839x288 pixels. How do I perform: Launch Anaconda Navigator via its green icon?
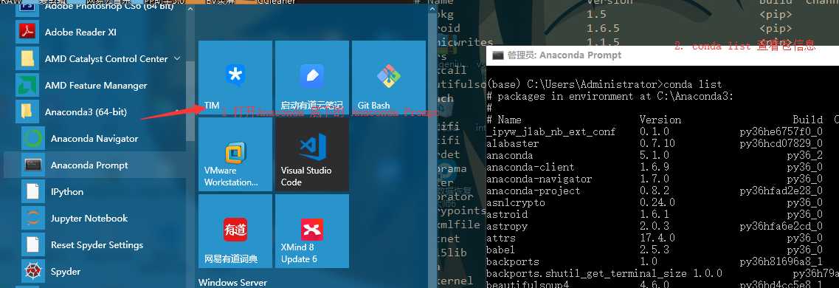(33, 139)
